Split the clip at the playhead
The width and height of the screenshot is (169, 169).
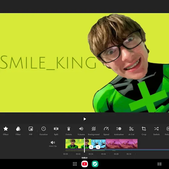tap(56, 131)
